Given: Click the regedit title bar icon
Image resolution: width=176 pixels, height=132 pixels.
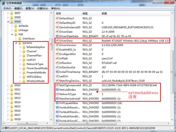Looking at the screenshot, I should (3, 3).
